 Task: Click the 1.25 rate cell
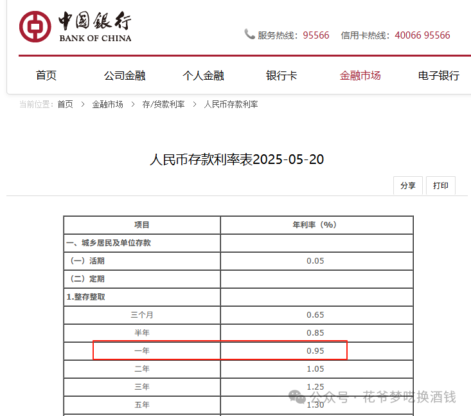click(317, 387)
